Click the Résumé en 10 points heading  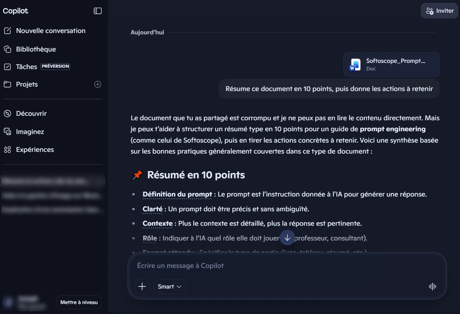point(196,175)
